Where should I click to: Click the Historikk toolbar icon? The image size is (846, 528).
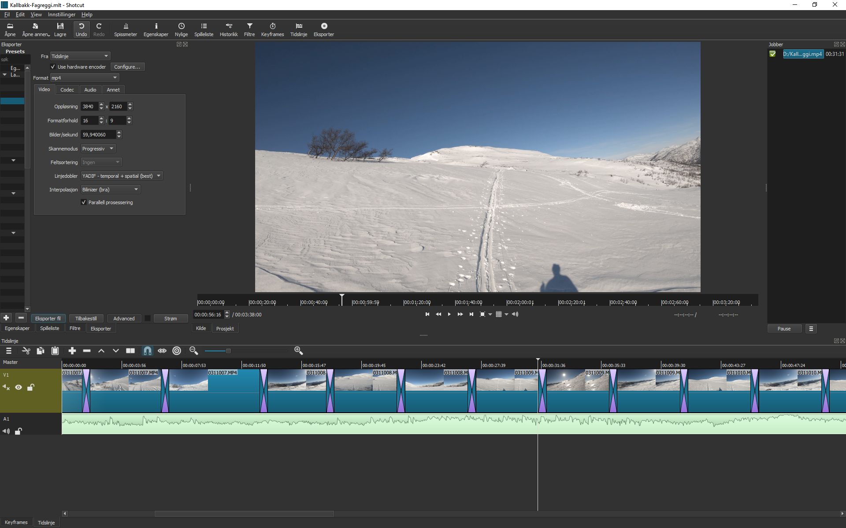coord(228,29)
